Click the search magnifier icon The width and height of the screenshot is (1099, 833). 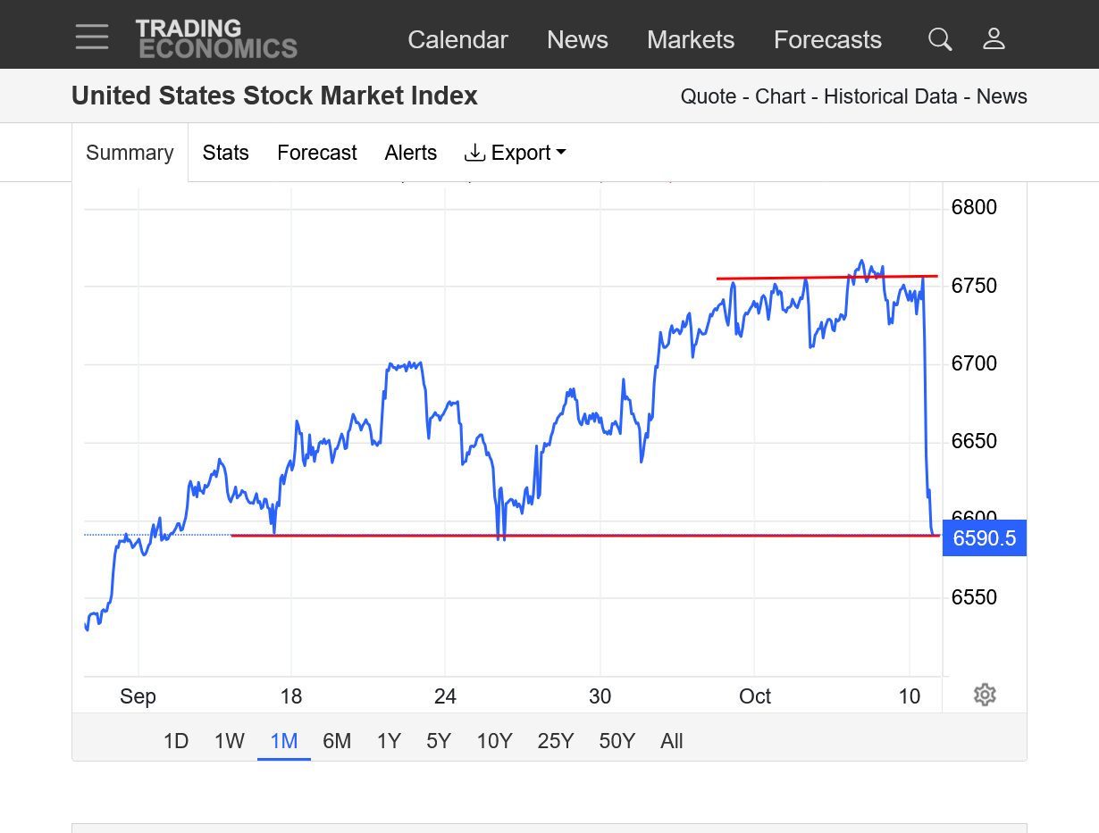point(940,39)
